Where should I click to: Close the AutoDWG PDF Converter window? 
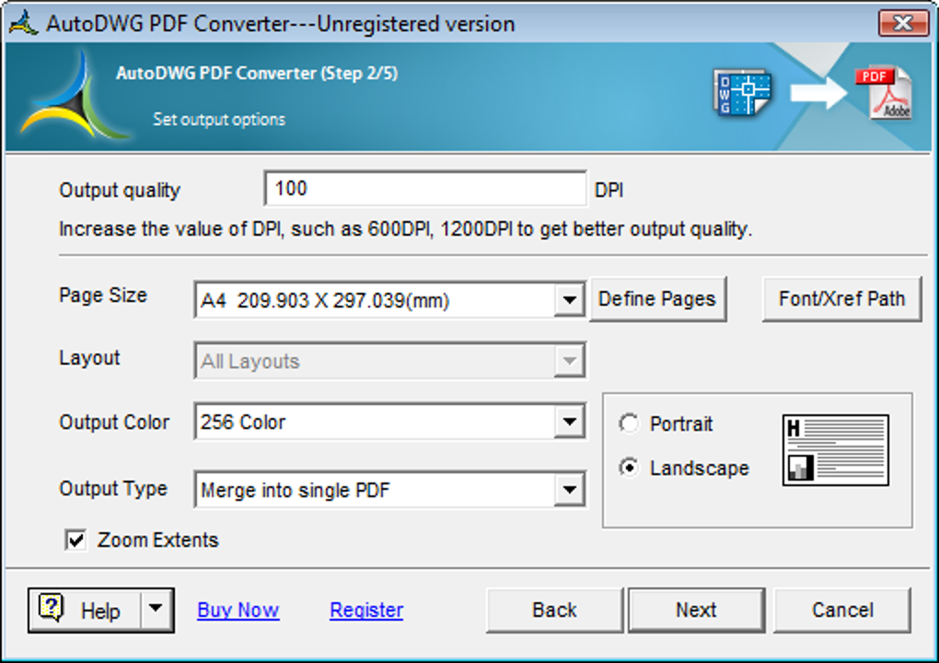903,23
